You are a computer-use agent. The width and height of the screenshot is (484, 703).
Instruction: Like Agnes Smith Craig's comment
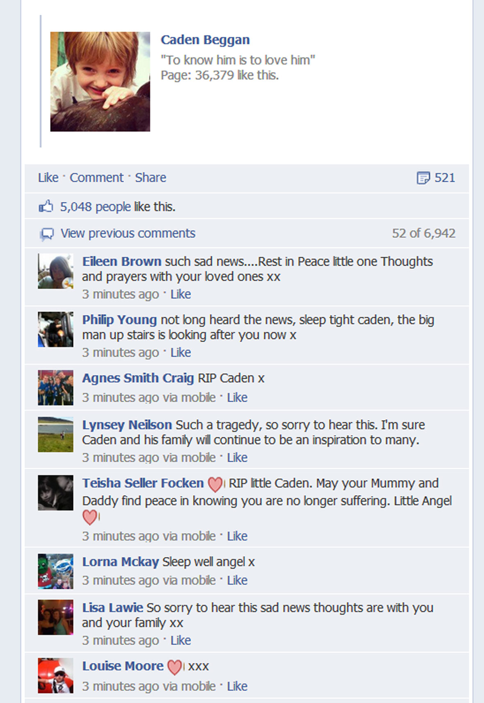click(x=237, y=397)
